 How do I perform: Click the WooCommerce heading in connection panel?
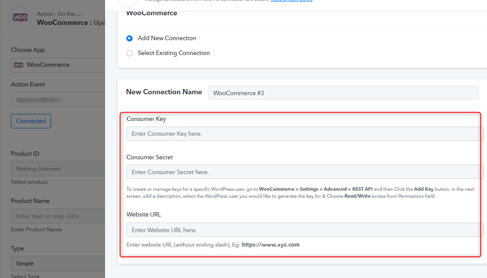tap(152, 14)
